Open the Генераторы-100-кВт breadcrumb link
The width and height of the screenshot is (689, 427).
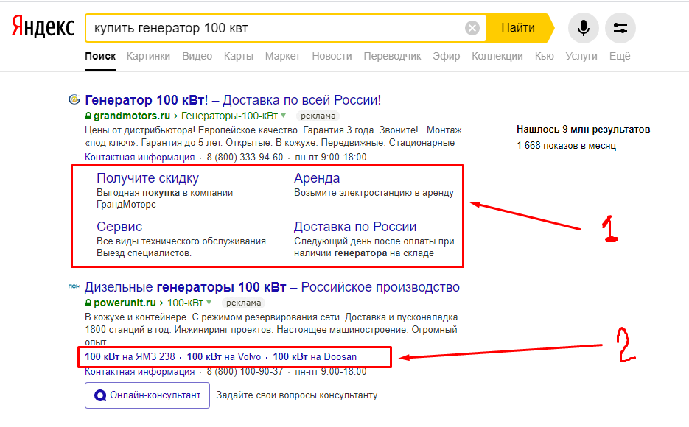[x=229, y=116]
